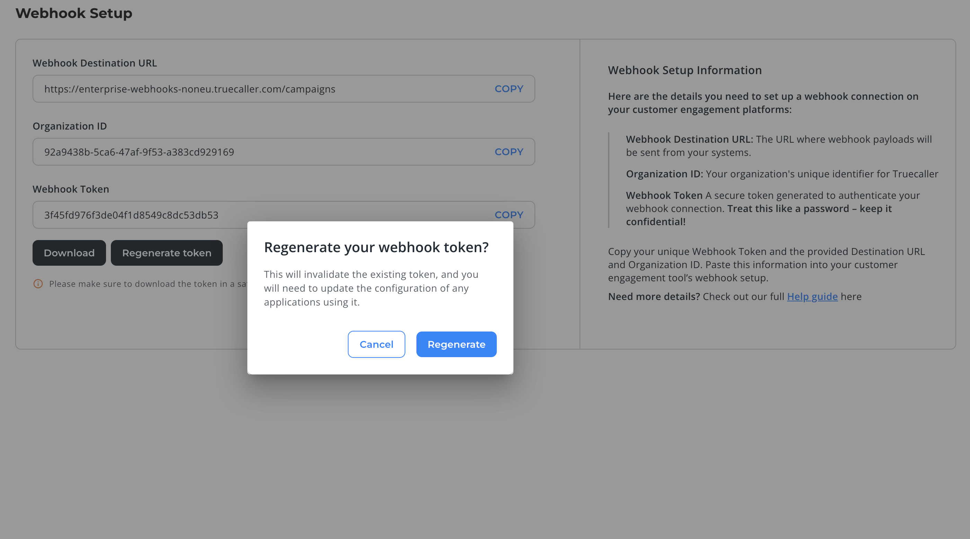Click inside the Webhook Token field
The image size is (970, 539).
(x=131, y=215)
